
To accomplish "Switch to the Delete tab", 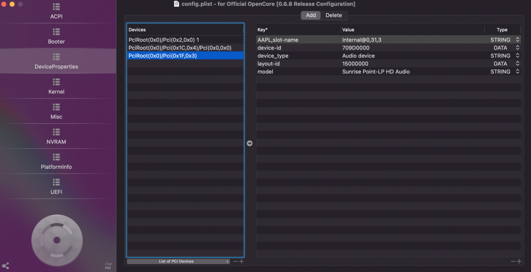I will [333, 15].
